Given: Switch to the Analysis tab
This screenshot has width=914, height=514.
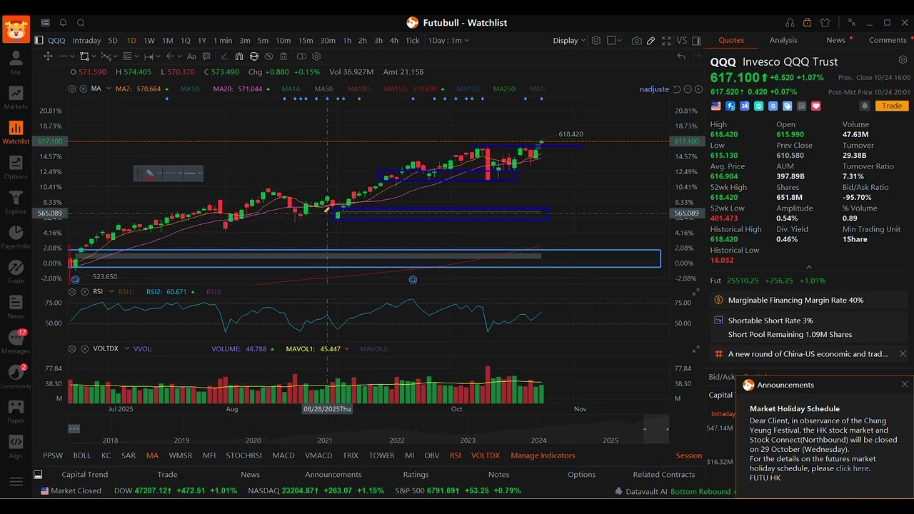Looking at the screenshot, I should (x=783, y=40).
